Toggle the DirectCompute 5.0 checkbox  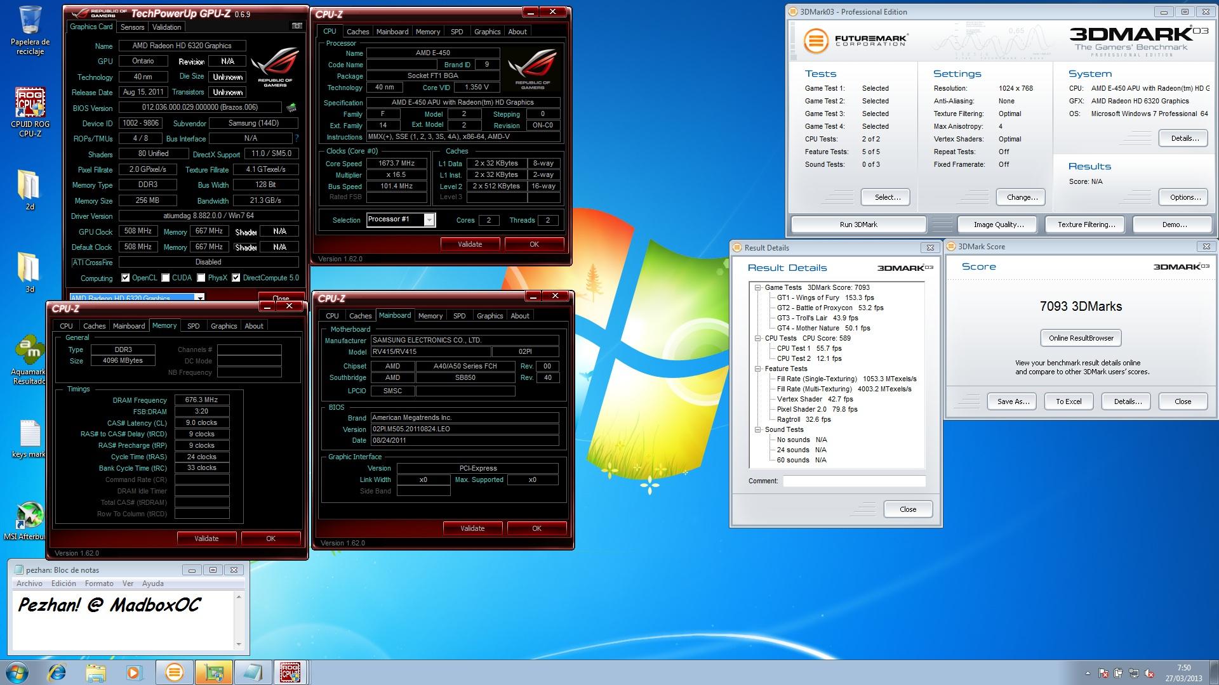click(236, 278)
